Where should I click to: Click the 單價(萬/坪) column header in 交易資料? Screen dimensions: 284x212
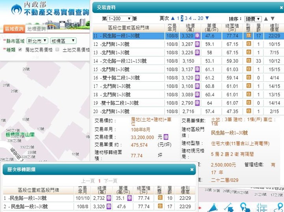[x=211, y=28]
